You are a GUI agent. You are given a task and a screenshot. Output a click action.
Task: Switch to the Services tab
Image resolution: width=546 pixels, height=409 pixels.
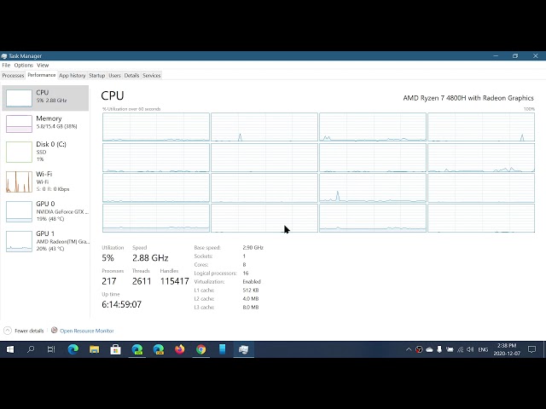[x=152, y=76]
